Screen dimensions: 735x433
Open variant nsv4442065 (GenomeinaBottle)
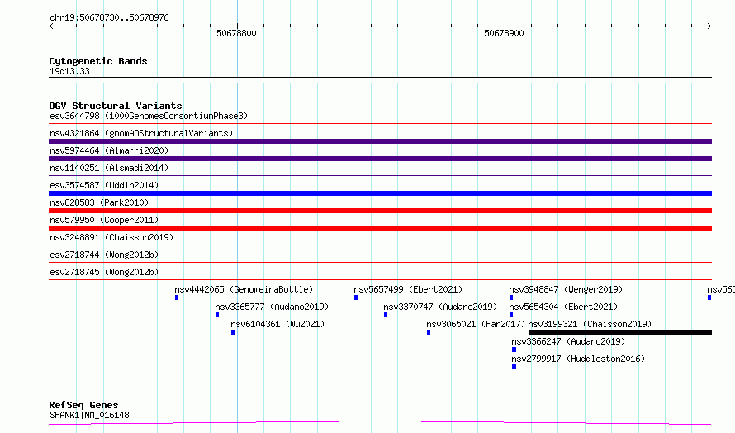click(244, 289)
